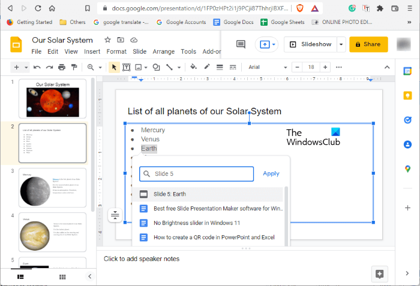Open the border color pencil
Screen dimensions: 420x286
[x=207, y=67]
